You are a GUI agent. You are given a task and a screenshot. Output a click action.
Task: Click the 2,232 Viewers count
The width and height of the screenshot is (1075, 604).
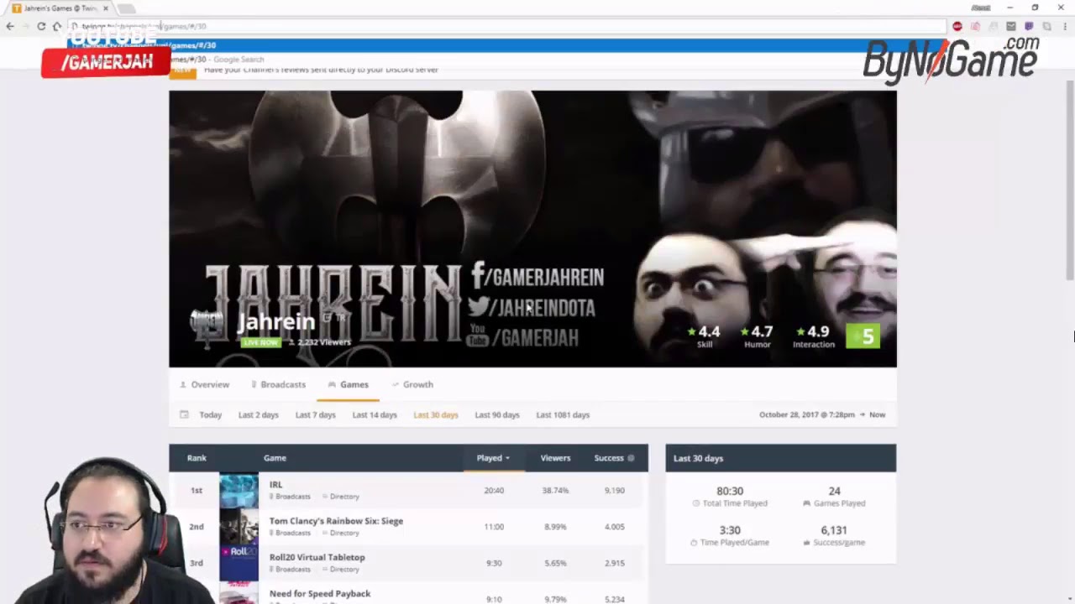[323, 342]
